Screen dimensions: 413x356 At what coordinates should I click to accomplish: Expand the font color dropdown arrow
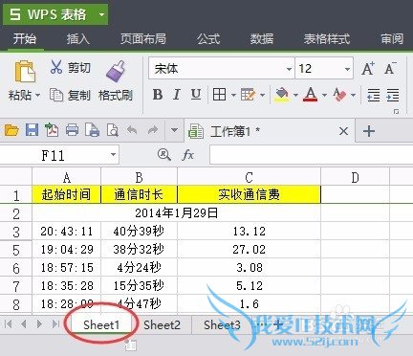point(324,95)
